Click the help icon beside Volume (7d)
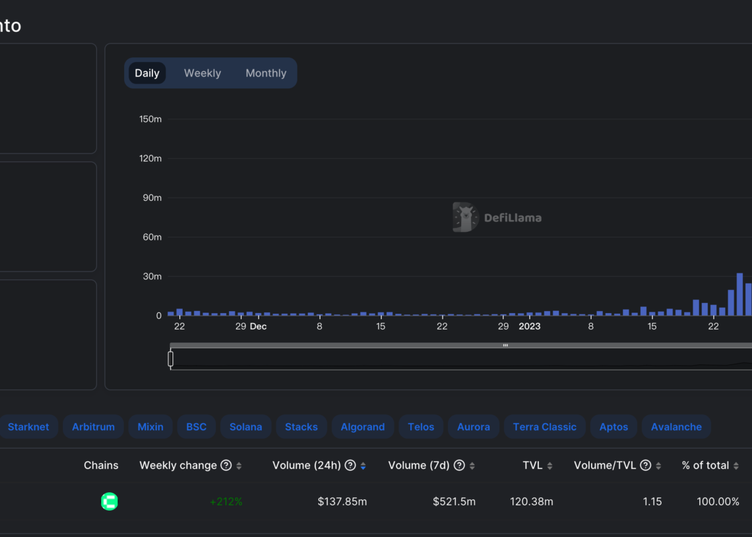752x537 pixels. pos(459,465)
